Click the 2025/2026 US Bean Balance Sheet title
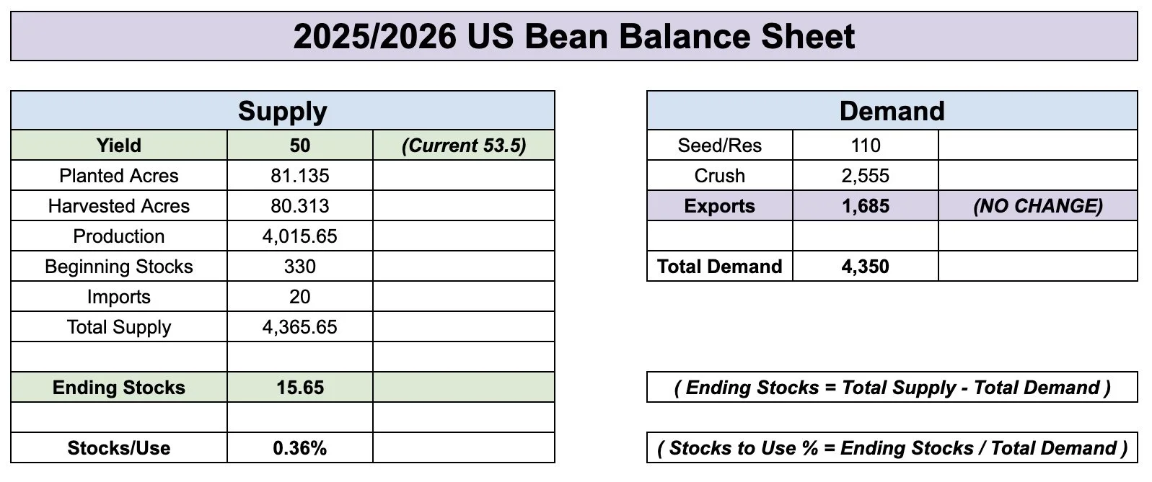Viewport: 1152px width, 482px height. (x=574, y=36)
